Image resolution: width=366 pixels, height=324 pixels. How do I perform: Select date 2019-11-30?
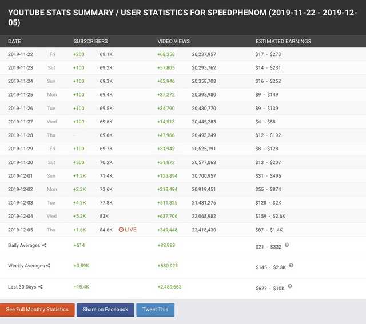coord(21,162)
